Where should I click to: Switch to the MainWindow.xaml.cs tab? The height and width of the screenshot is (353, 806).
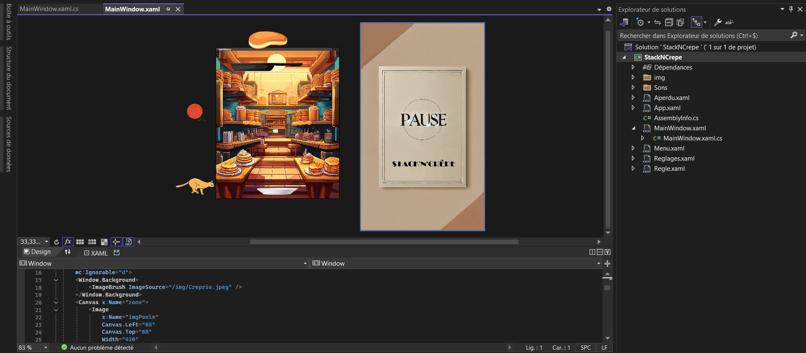click(x=49, y=9)
